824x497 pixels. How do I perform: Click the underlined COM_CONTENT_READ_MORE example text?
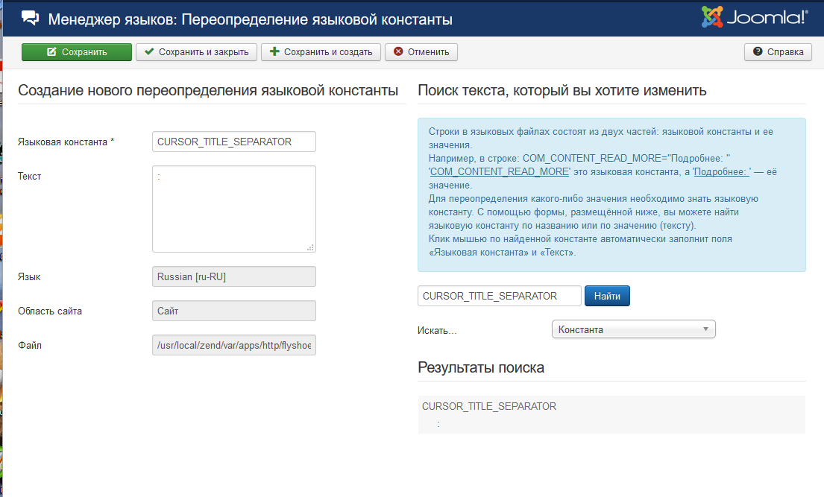[499, 172]
